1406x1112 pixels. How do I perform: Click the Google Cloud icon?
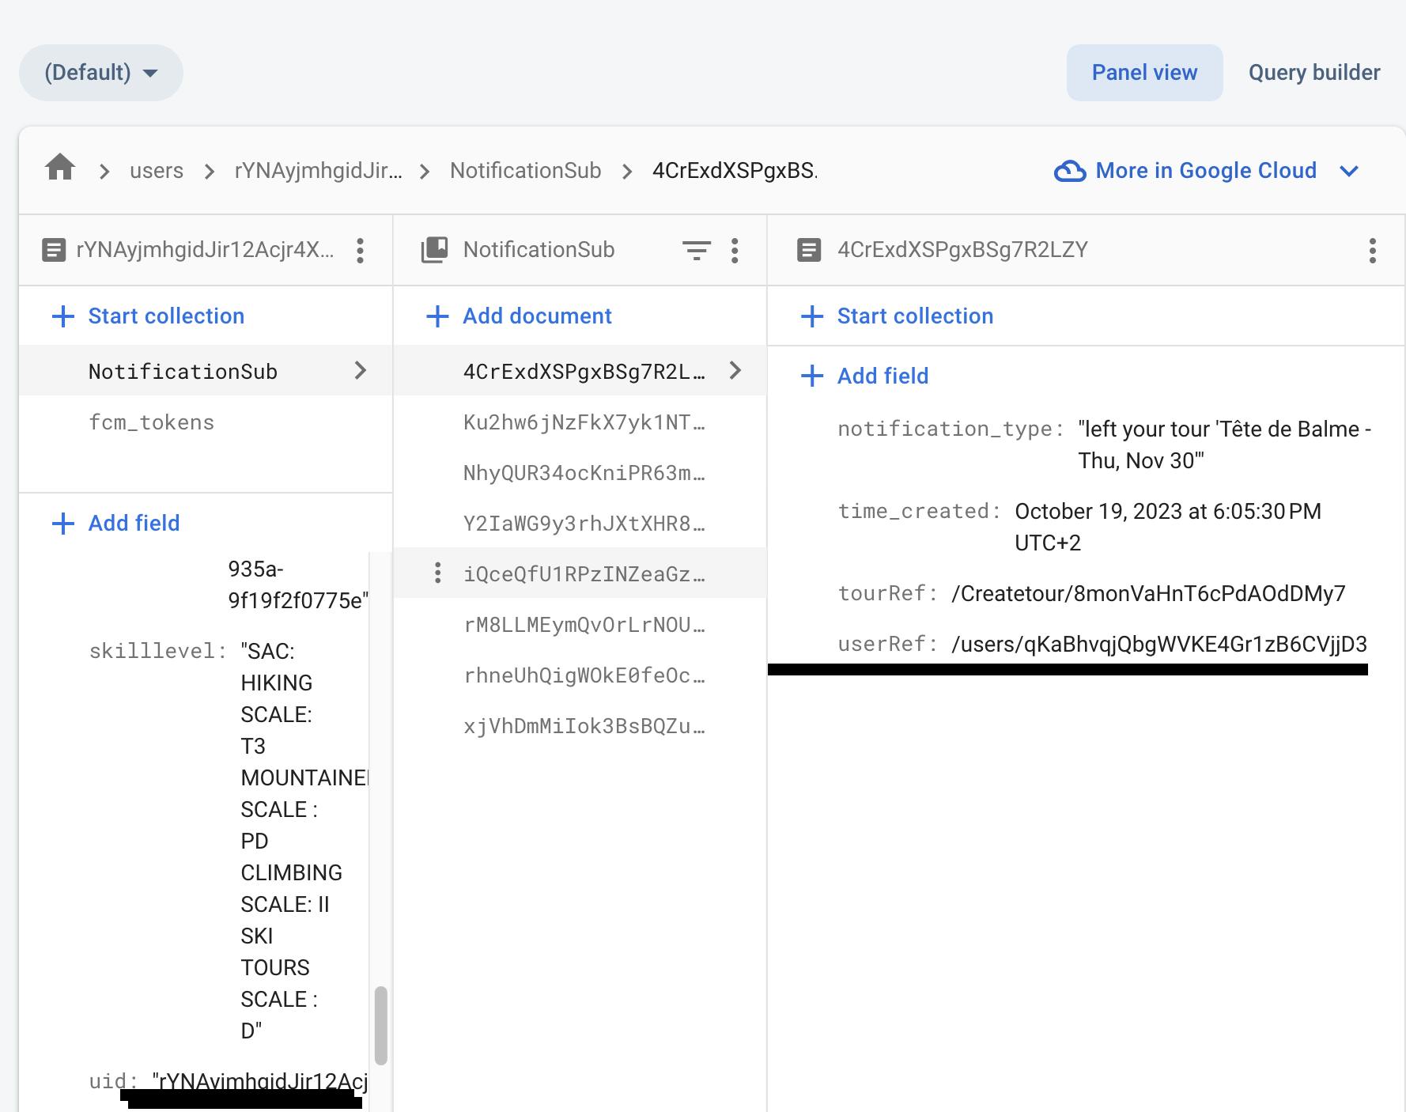pos(1069,171)
